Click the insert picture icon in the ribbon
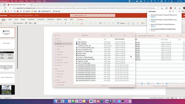 point(35,23)
